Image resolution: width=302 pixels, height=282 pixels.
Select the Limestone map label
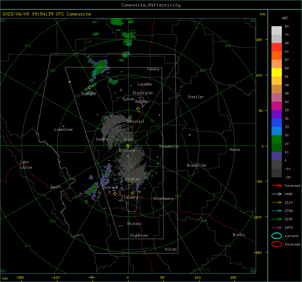click(x=63, y=129)
